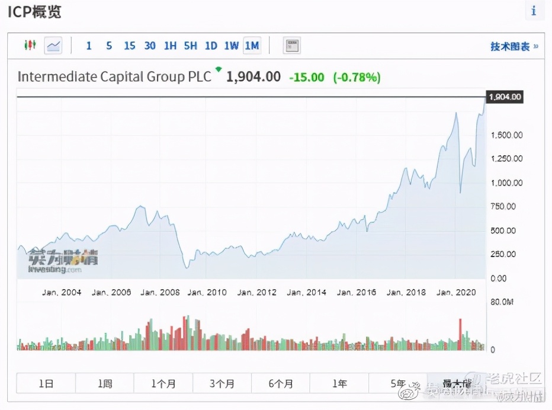Switch to candlestick chart type
This screenshot has height=410, width=552.
30,45
